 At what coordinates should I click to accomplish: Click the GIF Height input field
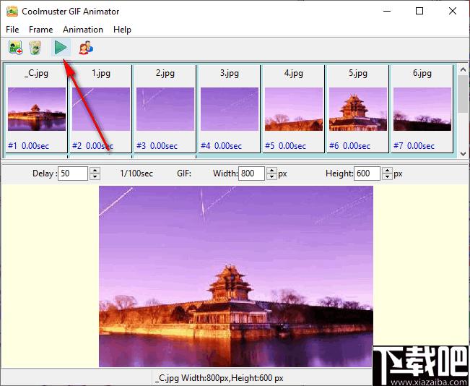pos(367,173)
